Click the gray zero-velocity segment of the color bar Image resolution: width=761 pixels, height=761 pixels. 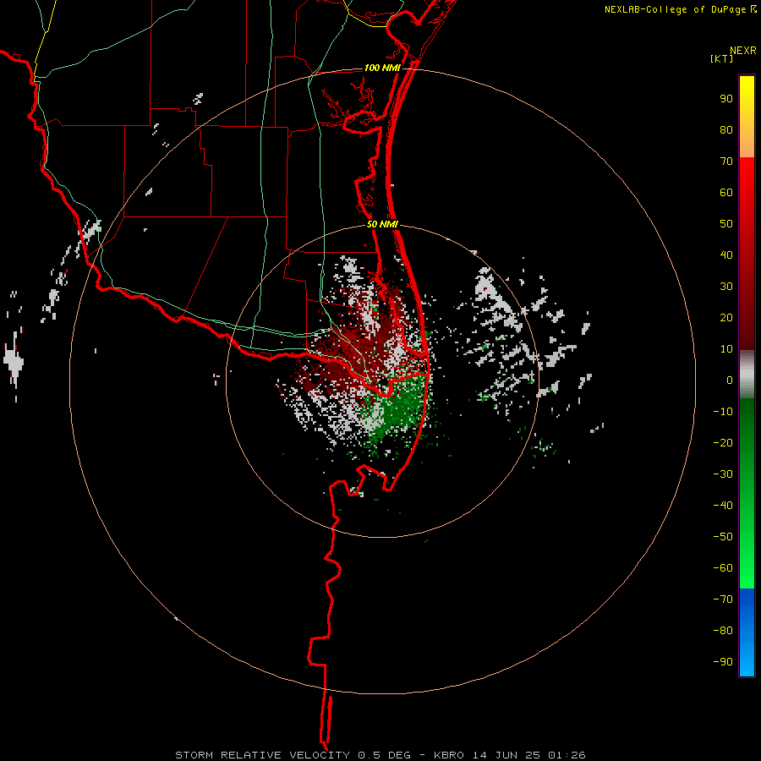[x=747, y=375]
